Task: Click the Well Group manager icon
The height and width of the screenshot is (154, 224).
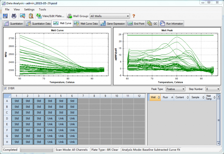Action: pos(69,16)
